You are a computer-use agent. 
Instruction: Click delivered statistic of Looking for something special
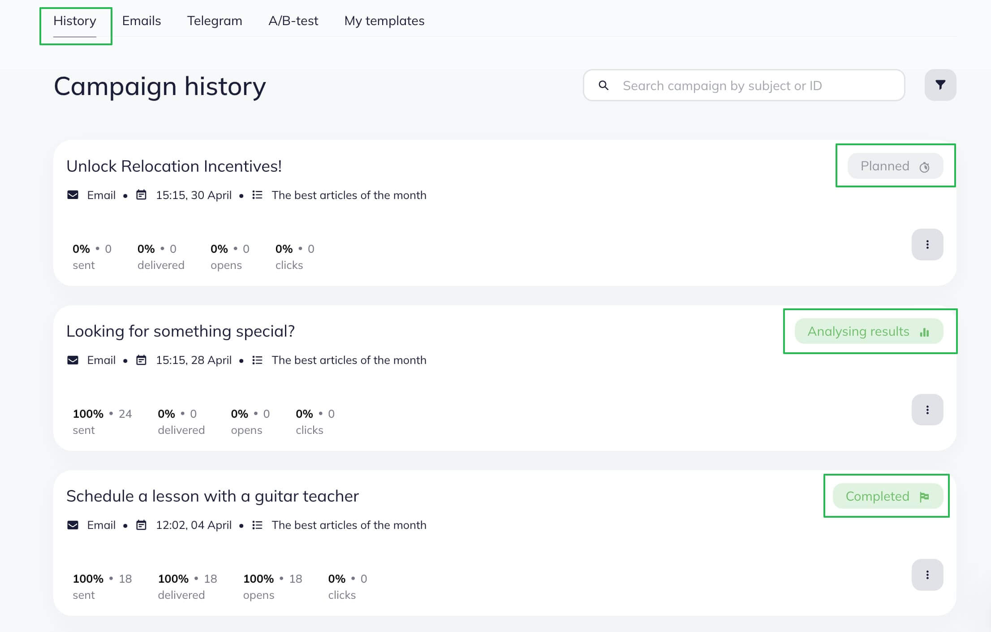pyautogui.click(x=181, y=421)
